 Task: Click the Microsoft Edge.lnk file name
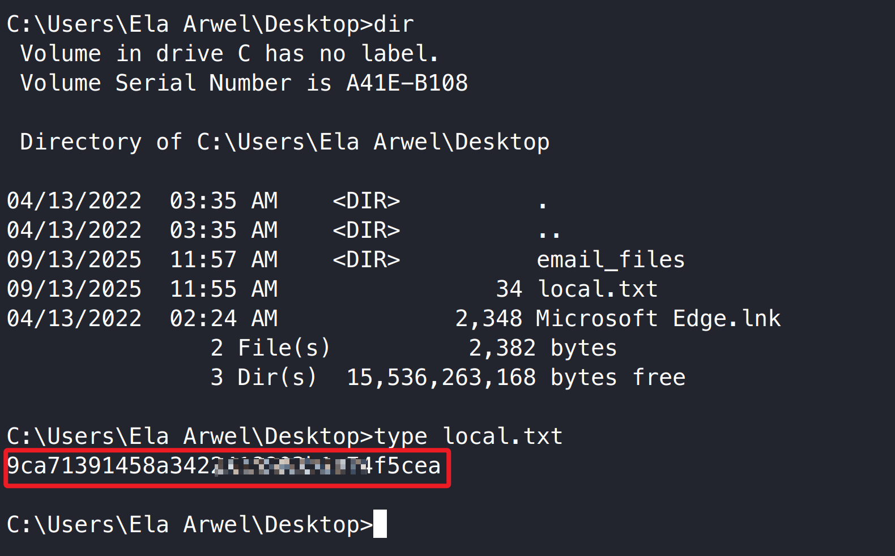pyautogui.click(x=658, y=319)
